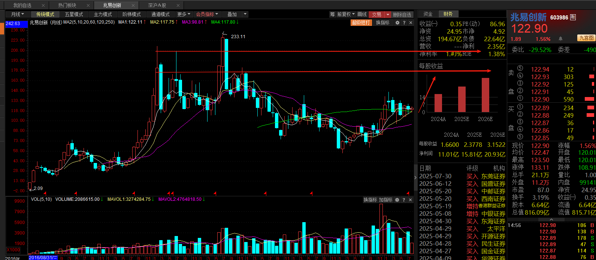Click the 删除自选 button
Viewport: 596px width, 260px height.
pos(402,14)
